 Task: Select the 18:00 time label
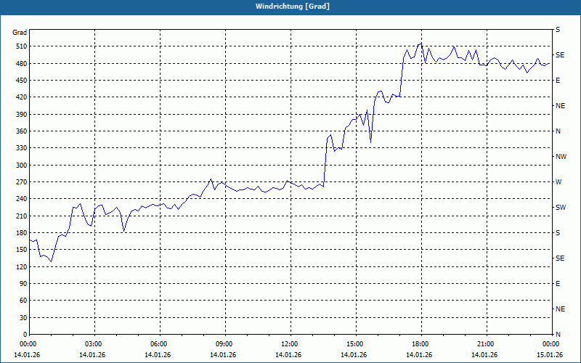[x=420, y=344]
